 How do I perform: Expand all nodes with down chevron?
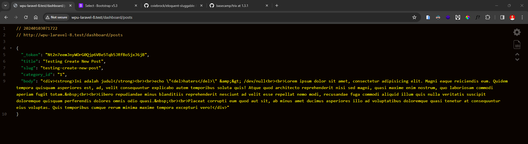517,59
